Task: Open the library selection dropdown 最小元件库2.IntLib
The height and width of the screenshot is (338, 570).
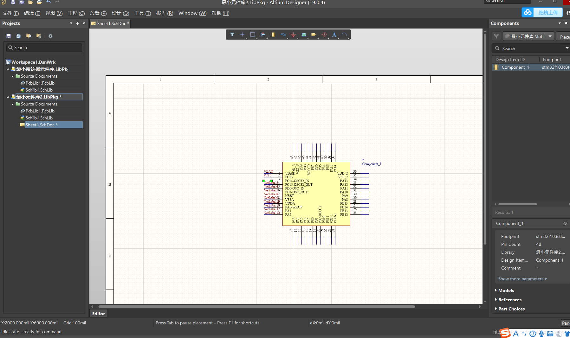Action: [x=528, y=36]
